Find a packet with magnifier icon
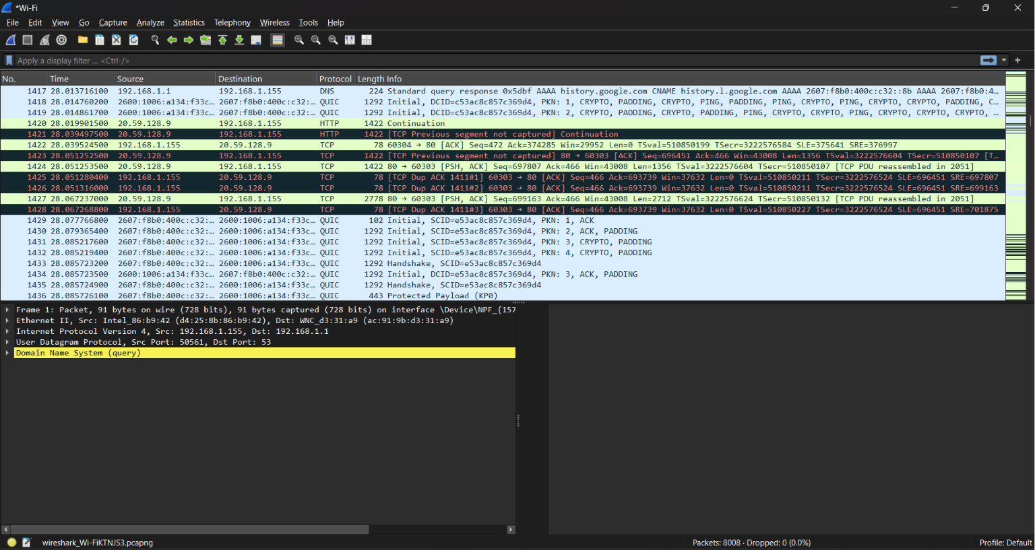Image resolution: width=1035 pixels, height=550 pixels. tap(155, 40)
